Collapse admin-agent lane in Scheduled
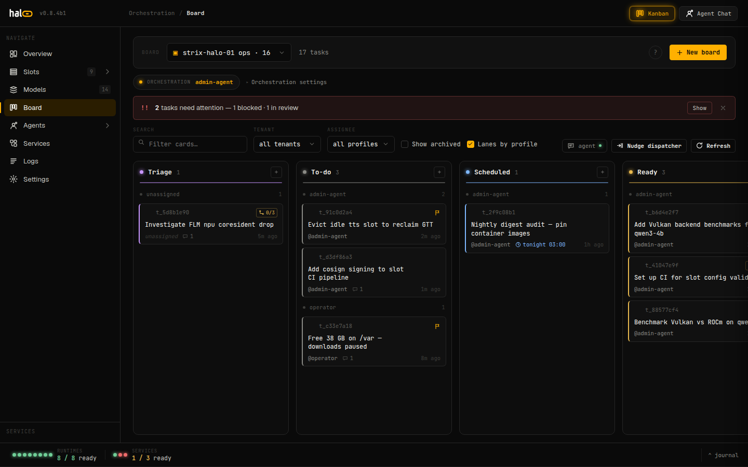Viewport: 748px width, 467px height. click(537, 195)
